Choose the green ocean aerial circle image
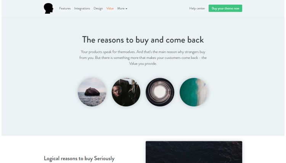 click(194, 92)
